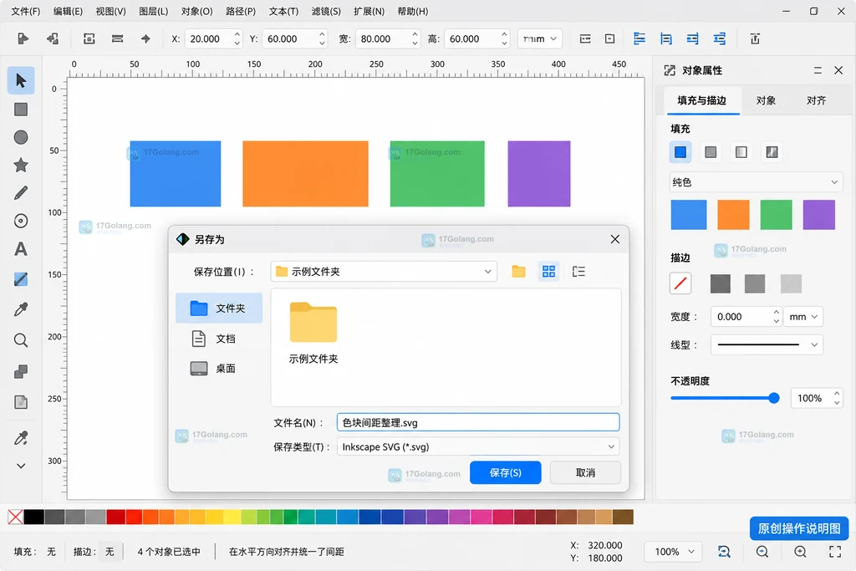Click the zoom fit/reset icon in status bar
This screenshot has height=571, width=856.
point(724,551)
